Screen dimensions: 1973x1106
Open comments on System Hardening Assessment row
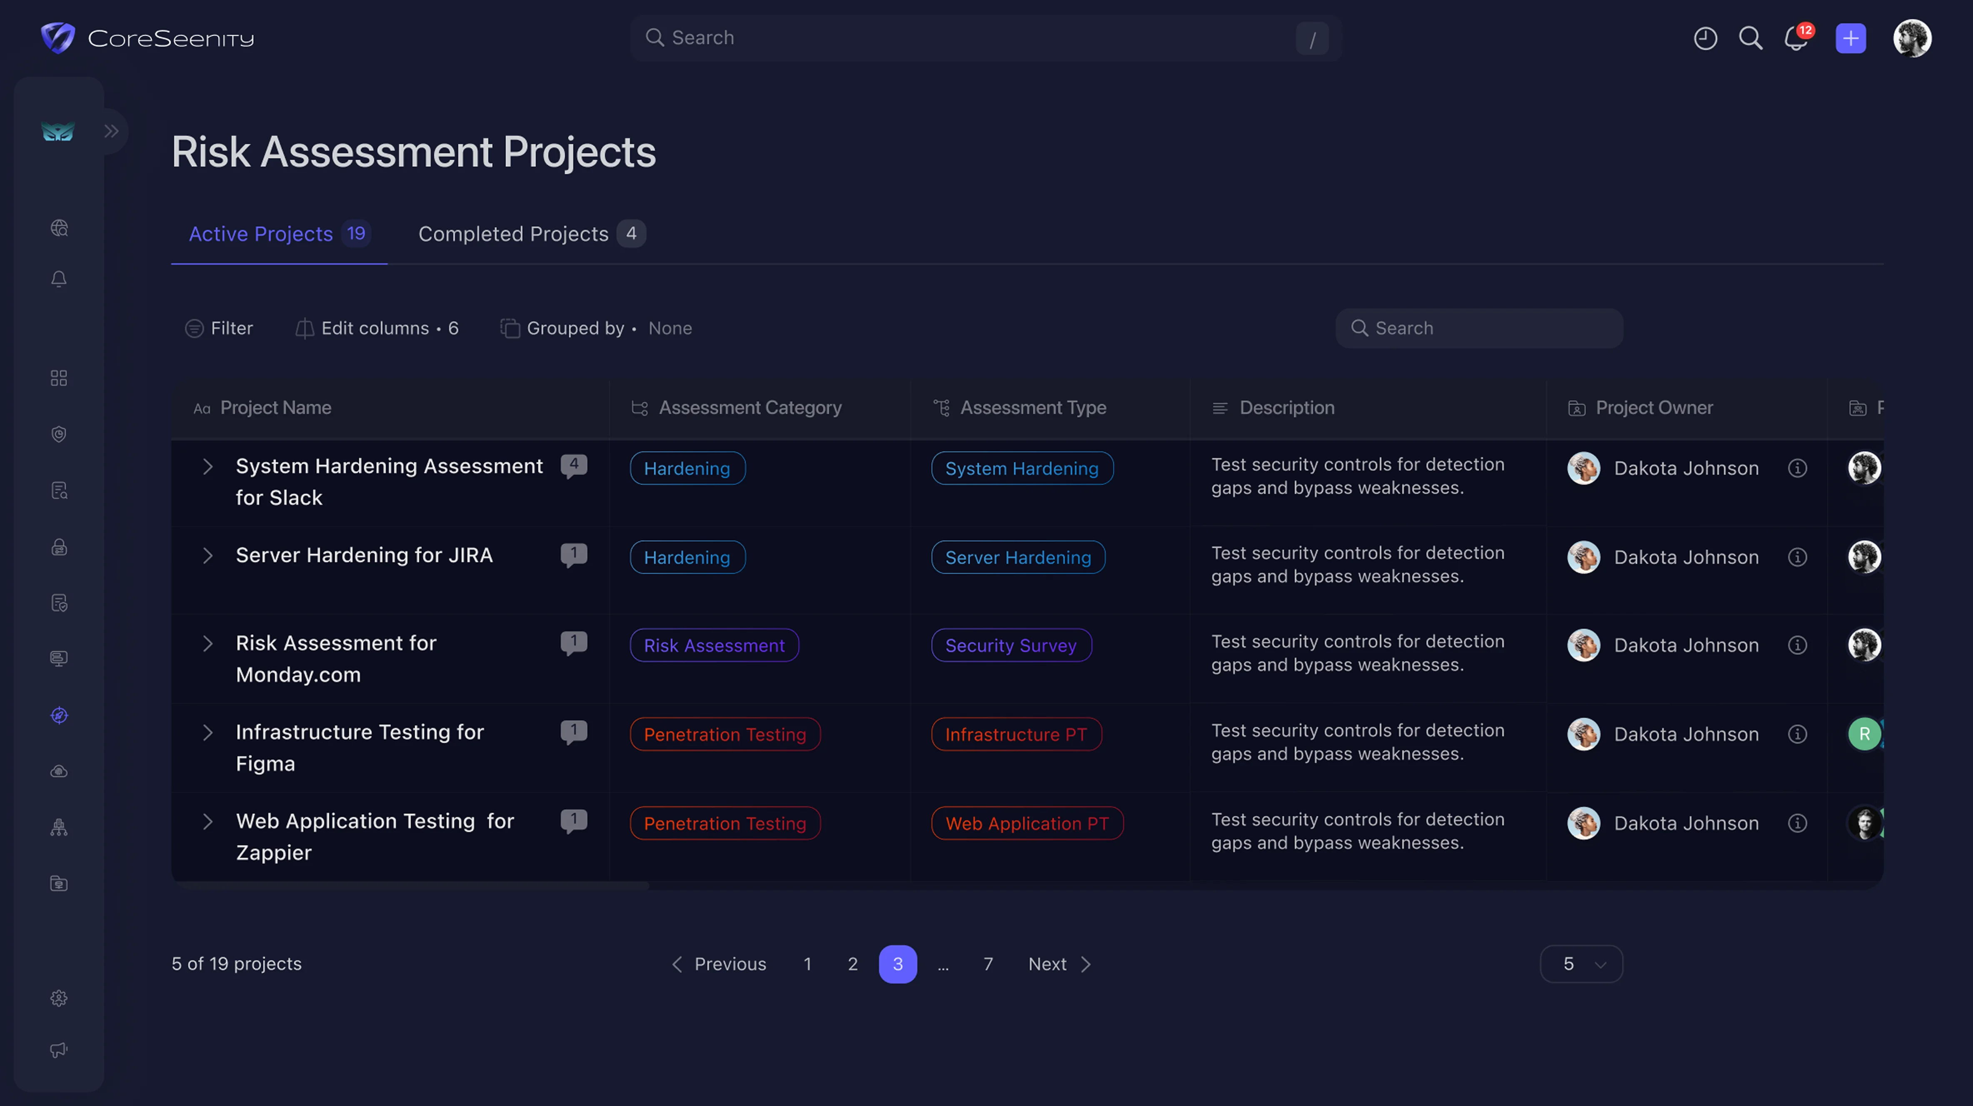pos(574,466)
